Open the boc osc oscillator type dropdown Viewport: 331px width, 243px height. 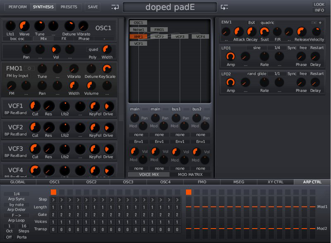(x=17, y=39)
